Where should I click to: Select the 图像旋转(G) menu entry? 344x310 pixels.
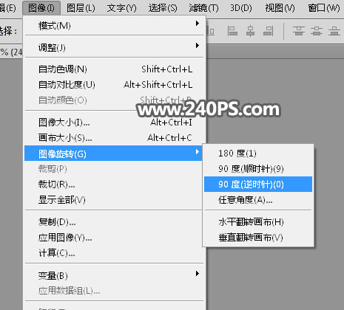[113, 154]
